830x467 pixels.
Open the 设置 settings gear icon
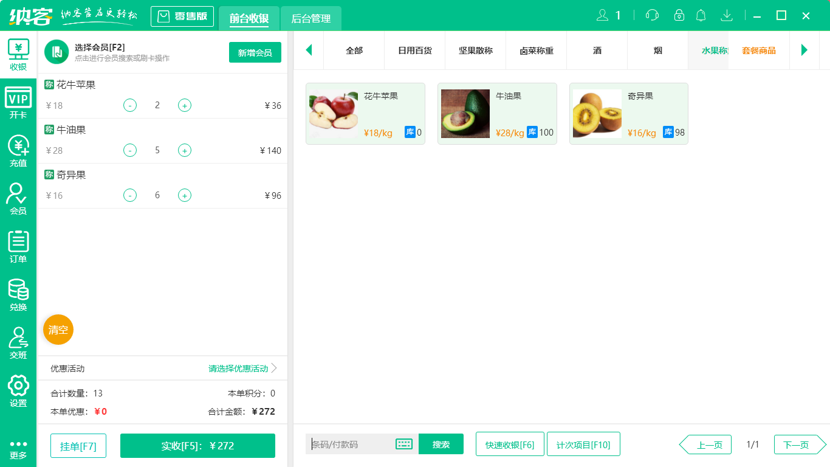tap(18, 391)
